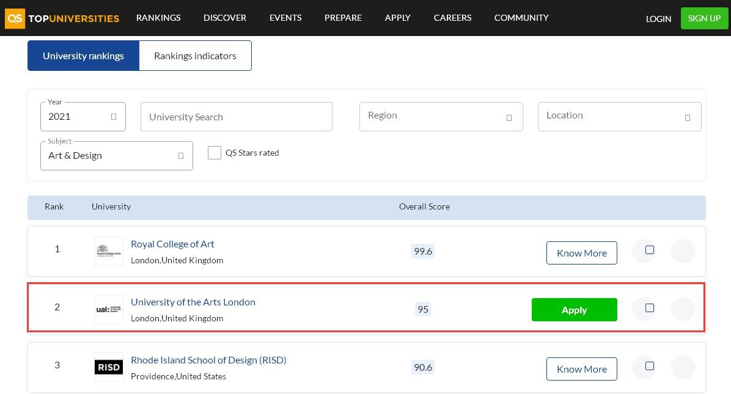Image resolution: width=731 pixels, height=394 pixels.
Task: Open the Art & Design subject dropdown
Action: 117,156
